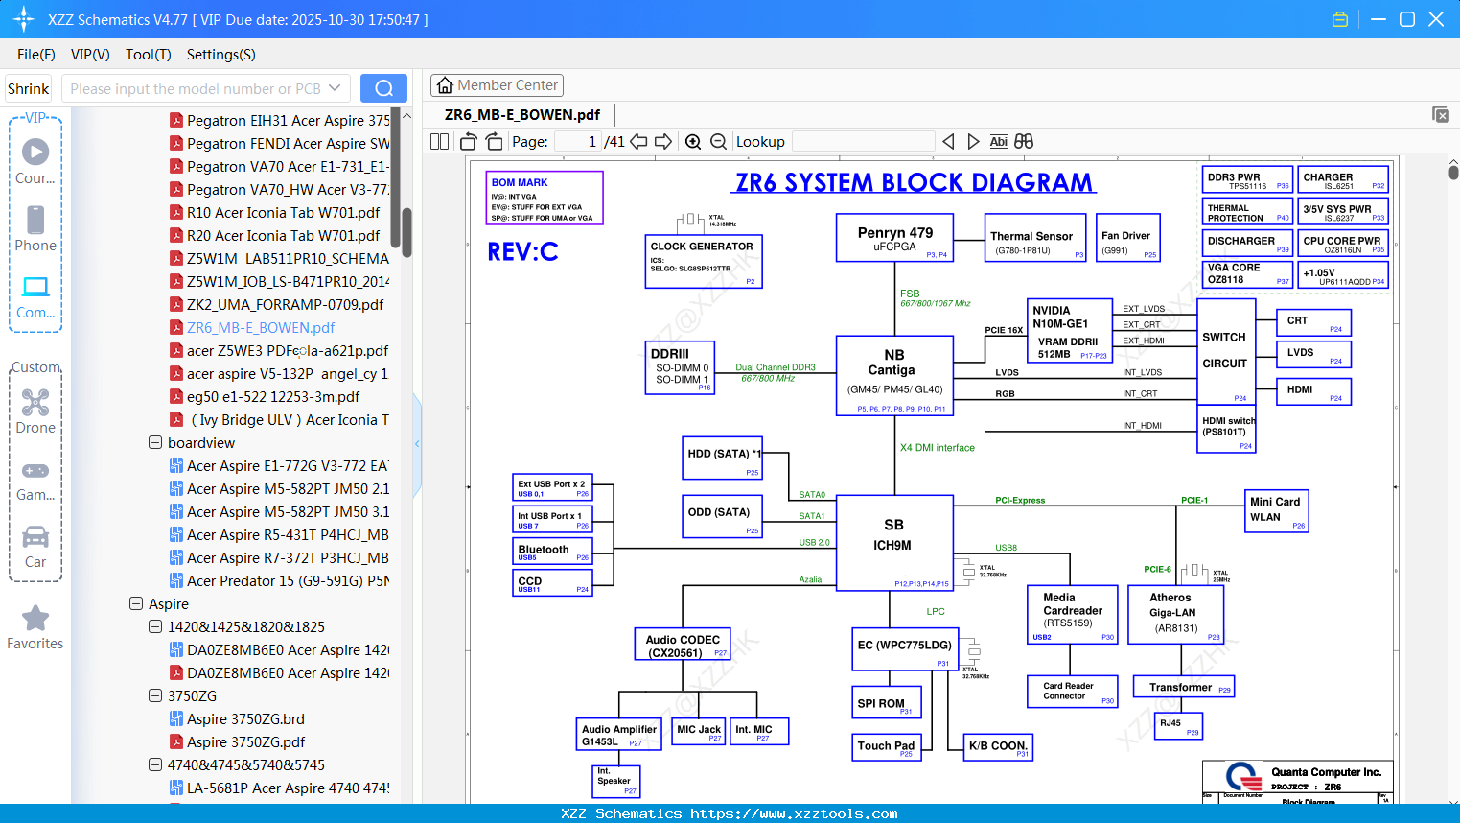This screenshot has width=1460, height=823.
Task: Click the PDF icon beside ZK2_UMA_FORRAMP-0709.pdf
Action: pyautogui.click(x=176, y=304)
